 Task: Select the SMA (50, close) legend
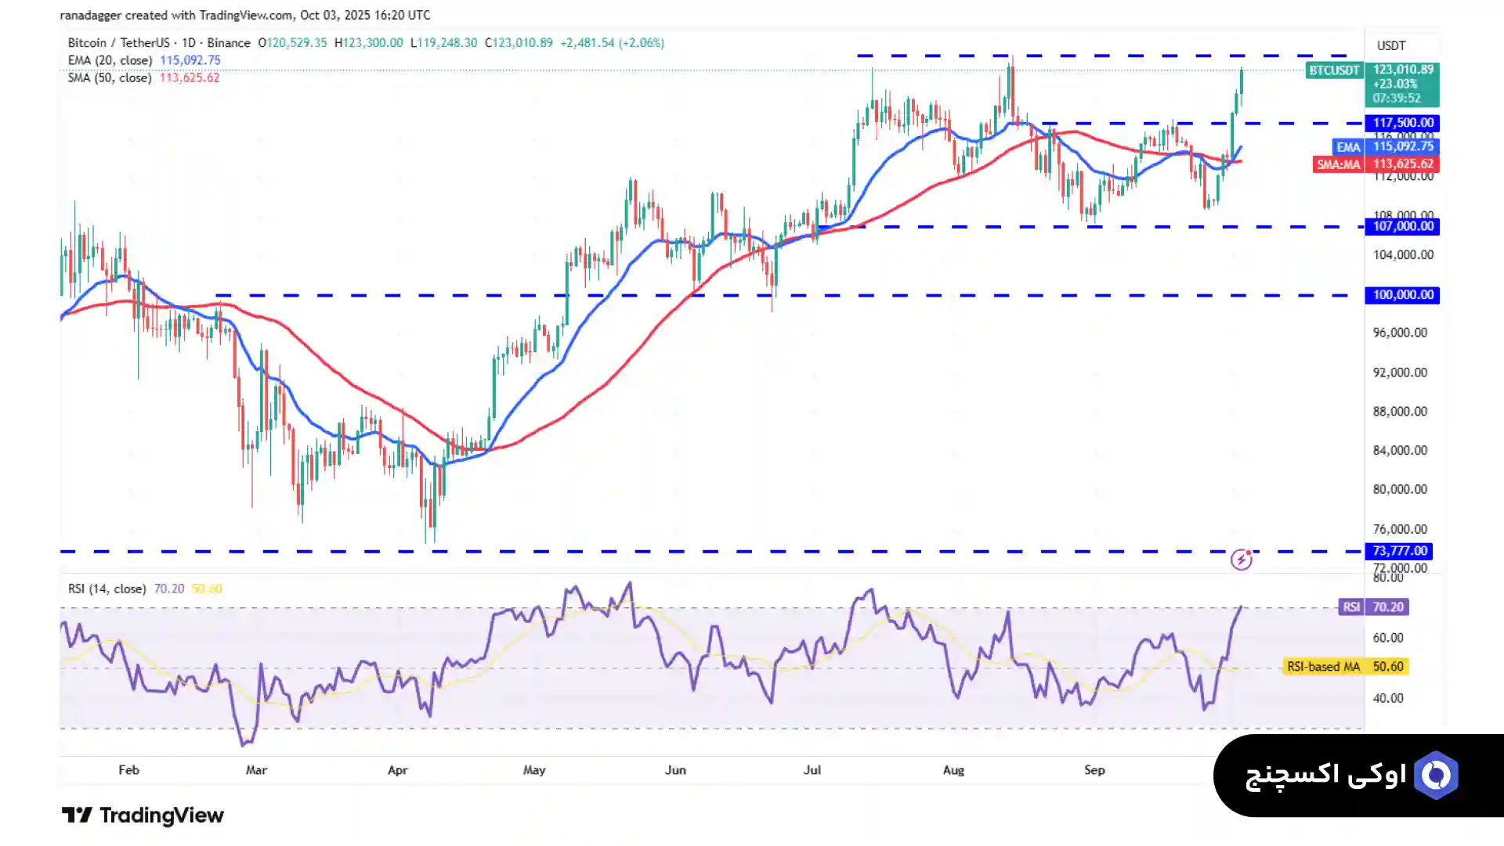click(x=110, y=77)
